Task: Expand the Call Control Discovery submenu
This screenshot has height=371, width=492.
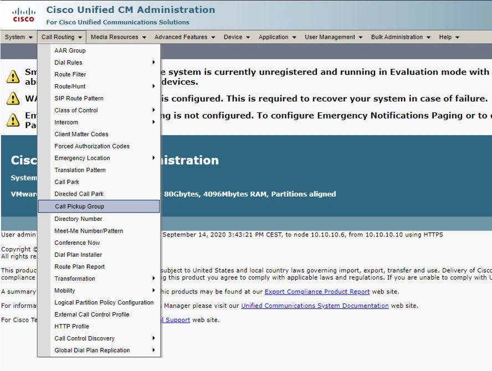Action: [99, 338]
